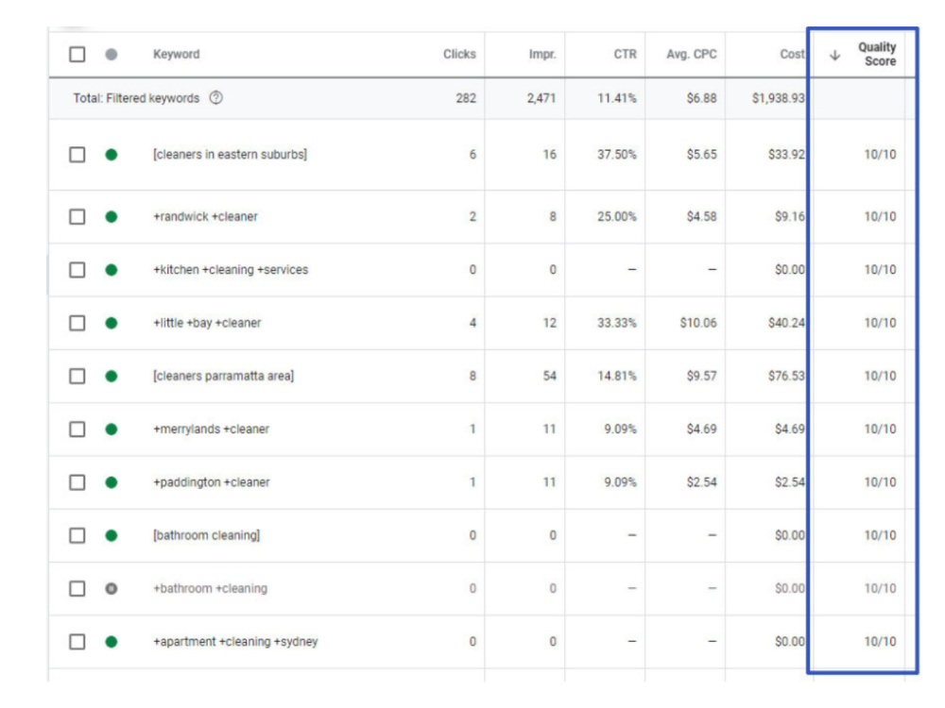945x708 pixels.
Task: Click the 37.50% CTR cell
Action: pos(616,155)
